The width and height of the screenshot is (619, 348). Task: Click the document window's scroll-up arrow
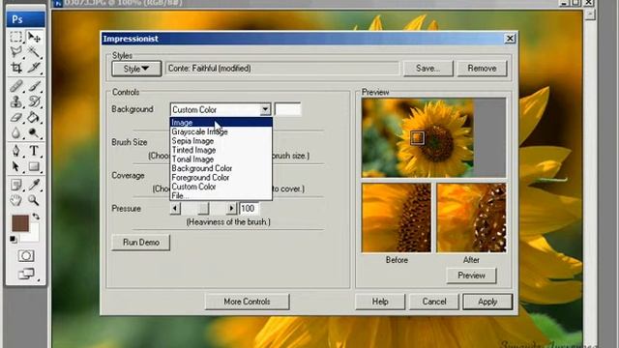point(590,14)
